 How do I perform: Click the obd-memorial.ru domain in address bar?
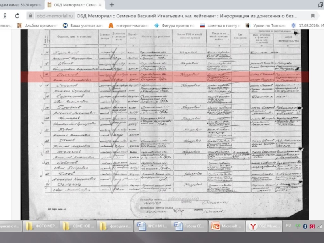[x=55, y=16]
